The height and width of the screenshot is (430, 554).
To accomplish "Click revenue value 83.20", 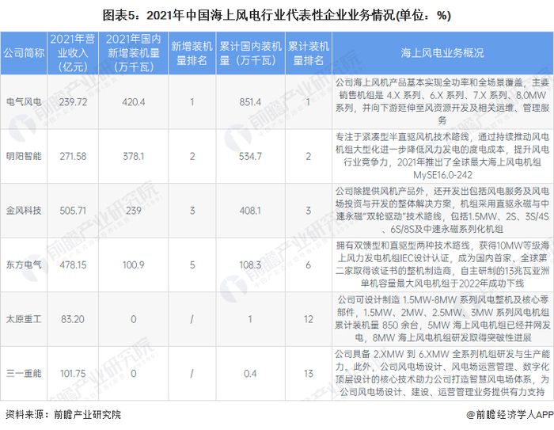I will (x=73, y=319).
